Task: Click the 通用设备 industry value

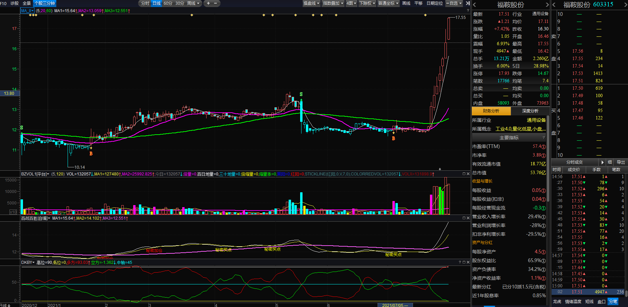Action: 536,120
